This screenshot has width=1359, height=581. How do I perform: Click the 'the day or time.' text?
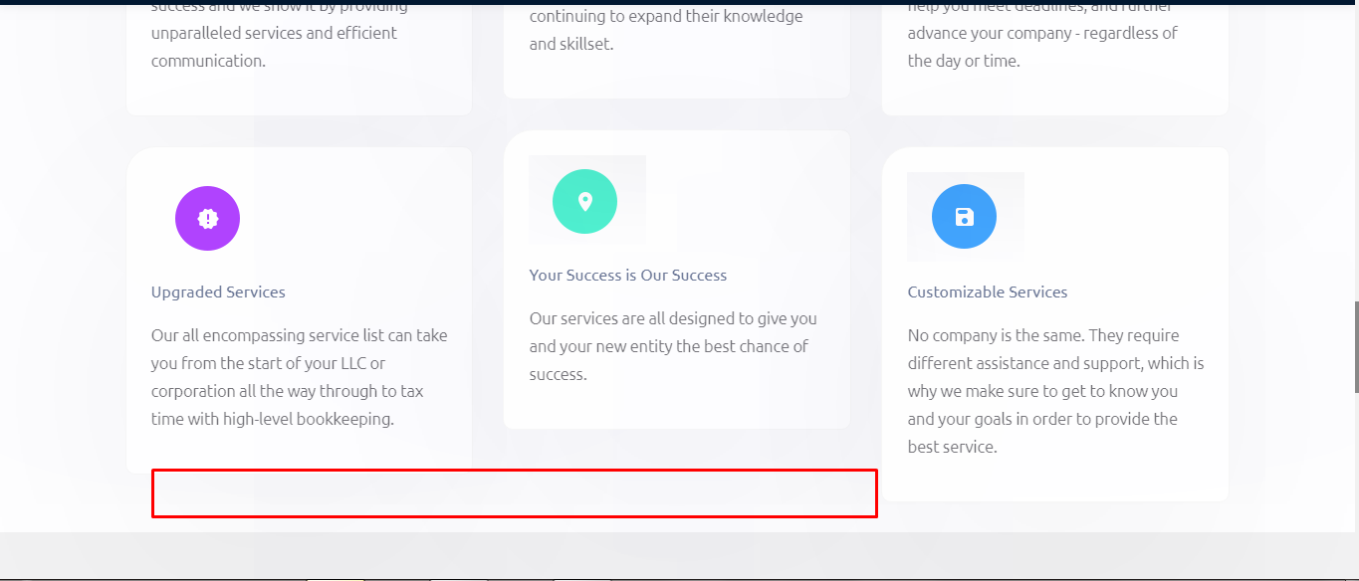click(x=963, y=61)
